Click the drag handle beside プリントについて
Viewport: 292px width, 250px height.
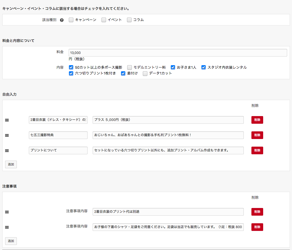(7, 151)
